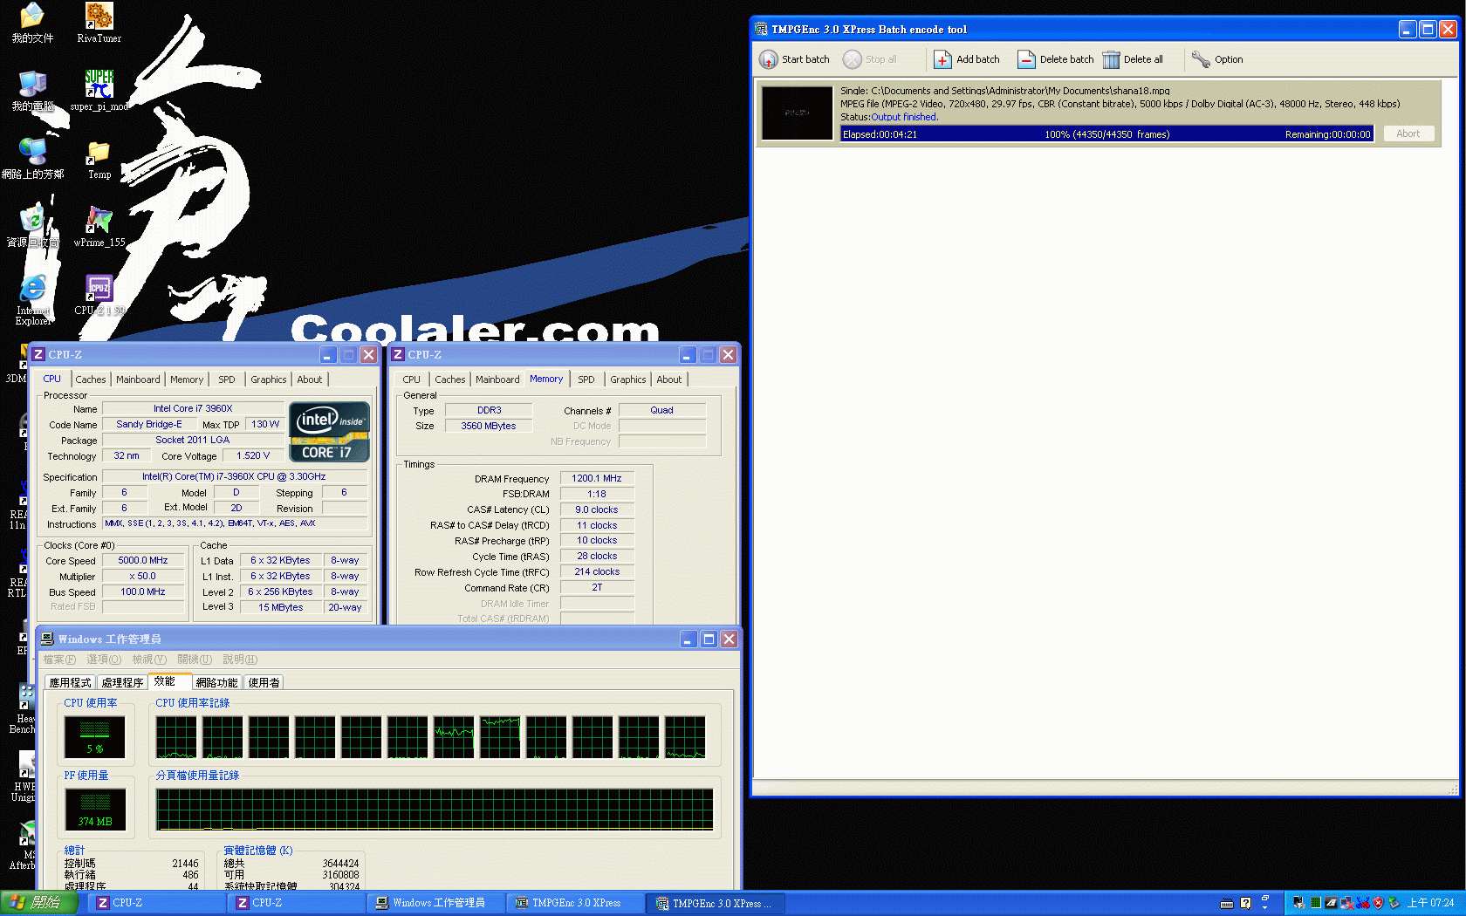The height and width of the screenshot is (916, 1466).
Task: Open Mainboard tab in right CPU-Z window
Action: point(497,379)
